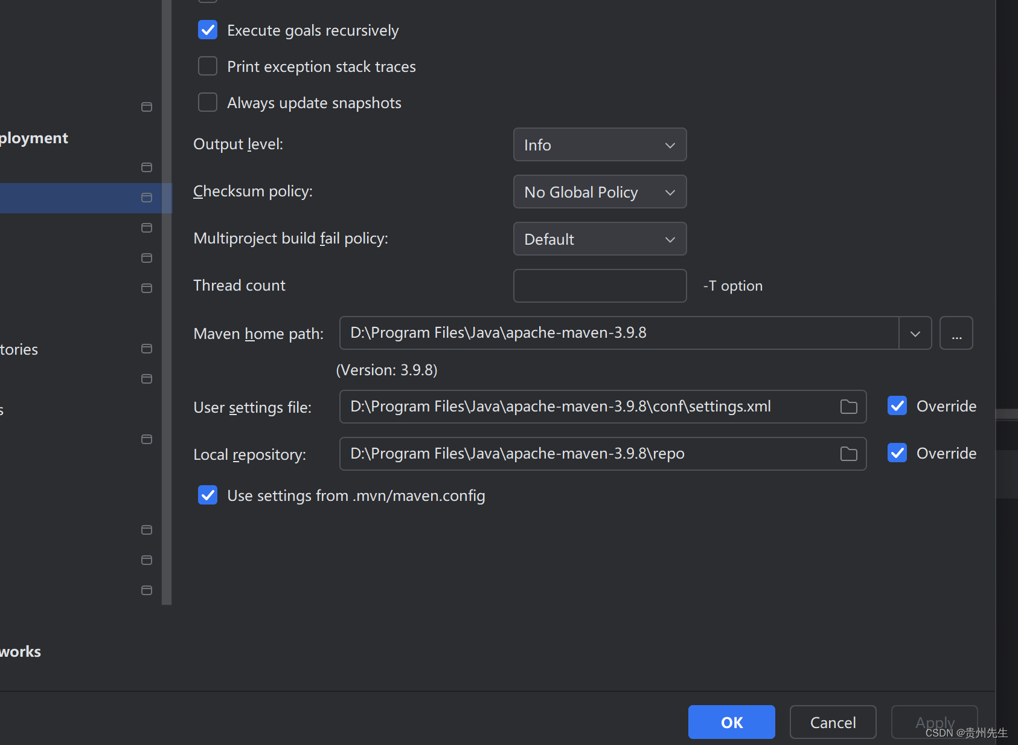
Task: Confirm with the OK button
Action: pos(732,722)
